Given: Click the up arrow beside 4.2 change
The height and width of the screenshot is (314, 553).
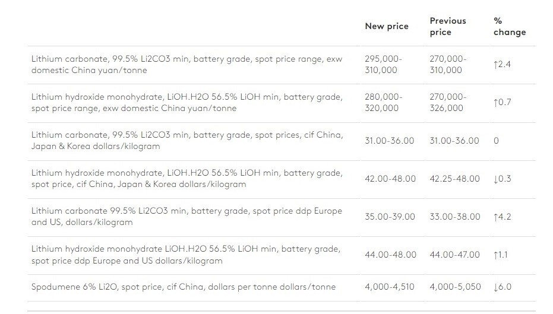Looking at the screenshot, I should [x=495, y=217].
